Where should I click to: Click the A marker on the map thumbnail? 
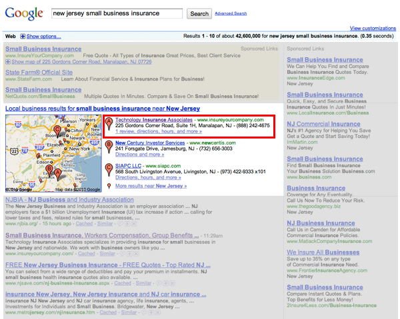coord(58,174)
